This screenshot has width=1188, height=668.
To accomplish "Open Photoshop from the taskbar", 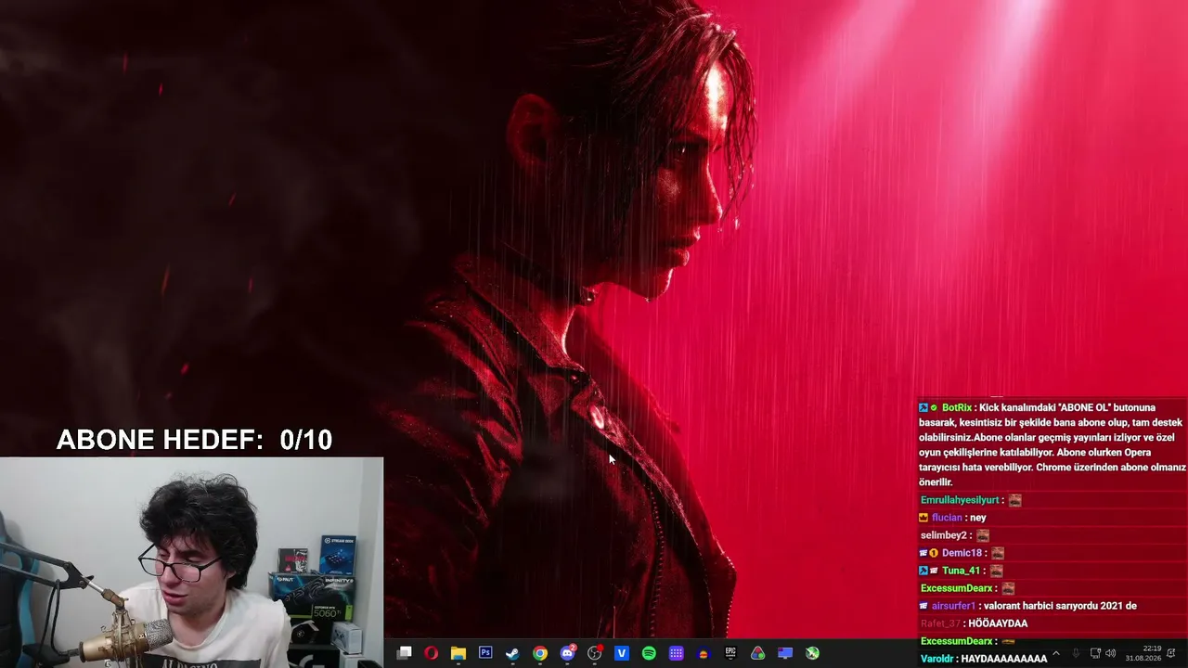I will point(485,653).
